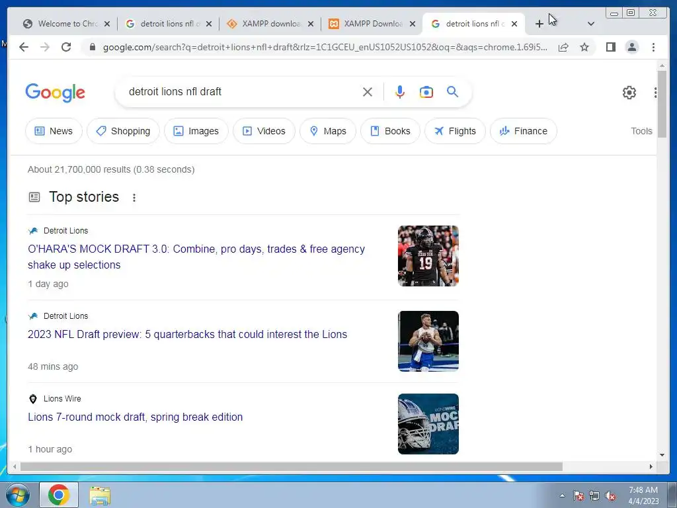Filter results by Maps

pyautogui.click(x=328, y=131)
